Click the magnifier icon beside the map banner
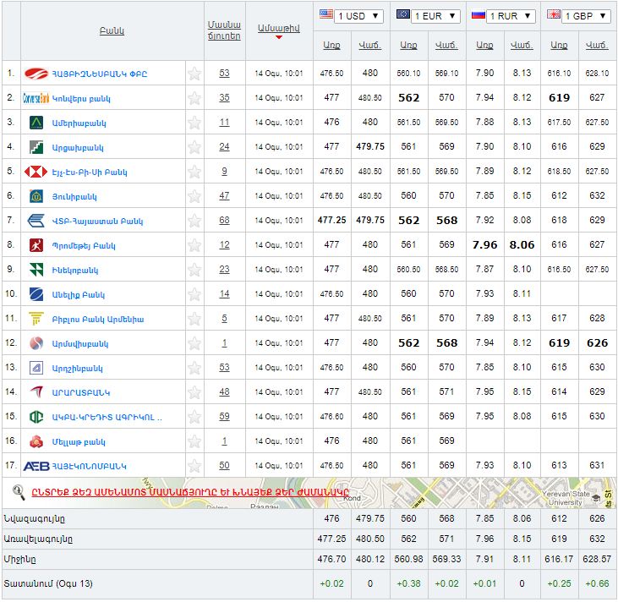 tap(18, 490)
